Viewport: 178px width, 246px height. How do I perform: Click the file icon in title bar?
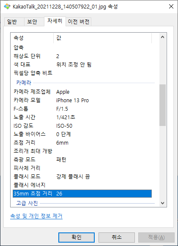(7, 7)
